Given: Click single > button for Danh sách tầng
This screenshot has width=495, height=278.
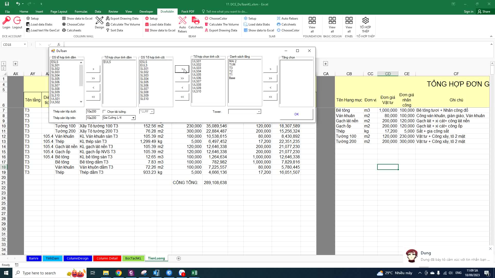Looking at the screenshot, I should point(270,69).
